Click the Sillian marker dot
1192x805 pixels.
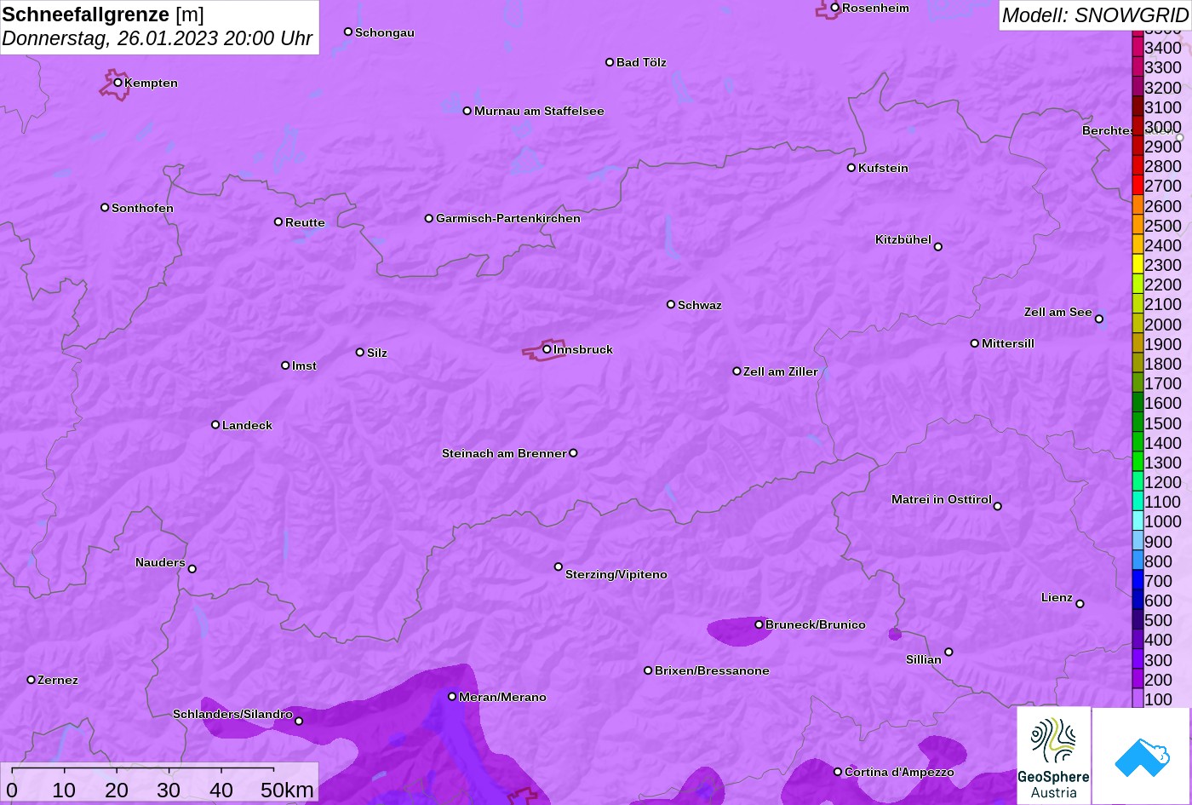tap(948, 653)
